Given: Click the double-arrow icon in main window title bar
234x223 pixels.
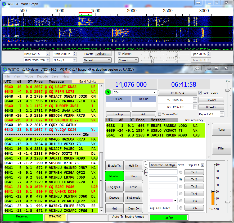Looking at the screenshot, I should [197, 68].
